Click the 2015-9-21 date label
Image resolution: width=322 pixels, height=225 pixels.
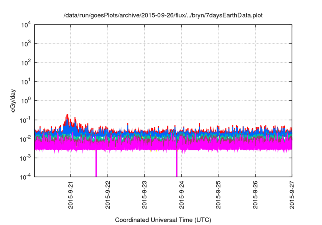coord(71,195)
